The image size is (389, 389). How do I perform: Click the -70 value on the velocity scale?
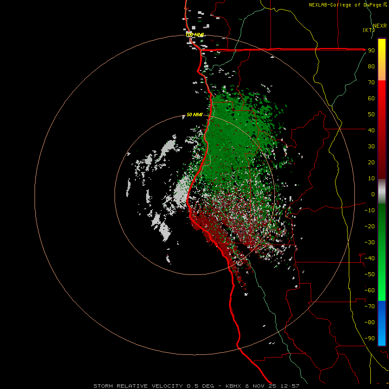coord(370,306)
